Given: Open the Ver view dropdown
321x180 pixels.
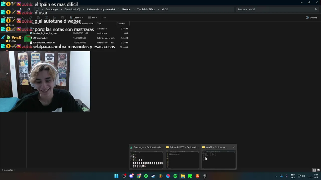Looking at the screenshot, I should [93, 17].
